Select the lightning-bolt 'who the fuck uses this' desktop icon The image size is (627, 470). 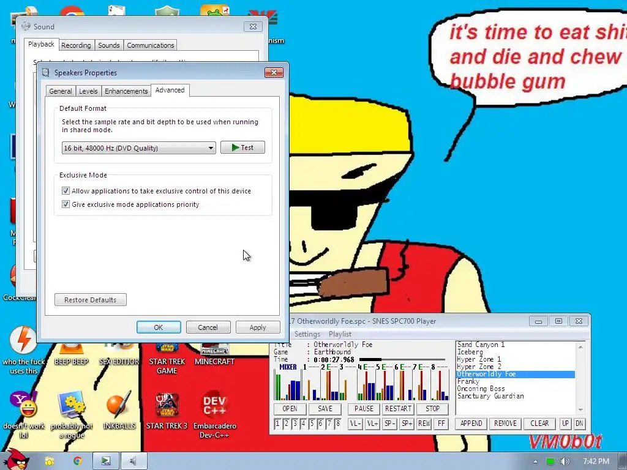coord(24,351)
